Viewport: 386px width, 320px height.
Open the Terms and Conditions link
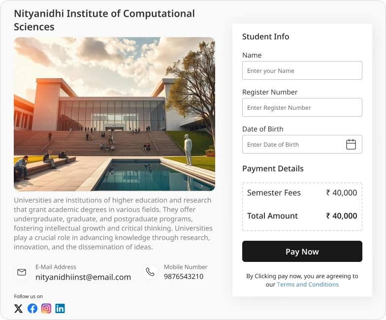coord(308,285)
